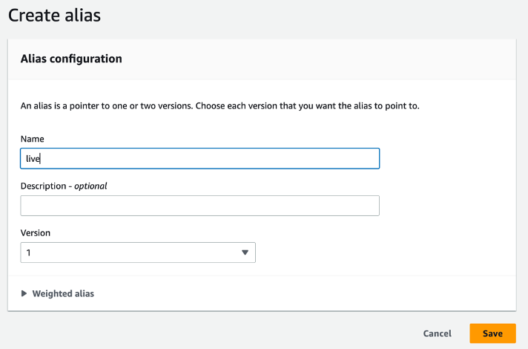Click the Create alias page title

tap(53, 14)
